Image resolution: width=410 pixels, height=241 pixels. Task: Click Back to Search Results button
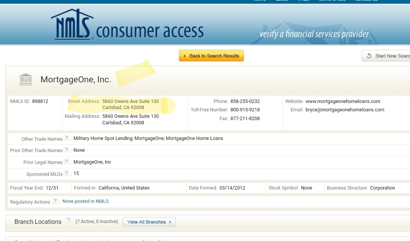pos(211,56)
